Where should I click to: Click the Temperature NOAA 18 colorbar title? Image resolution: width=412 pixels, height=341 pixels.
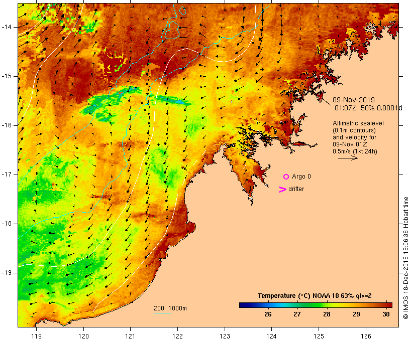[315, 296]
